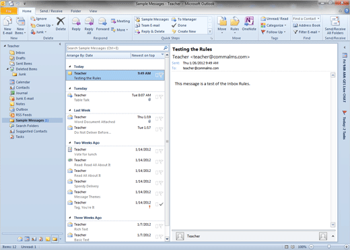Flag the Testing the Rules message
The height and width of the screenshot is (250, 350).
click(161, 75)
